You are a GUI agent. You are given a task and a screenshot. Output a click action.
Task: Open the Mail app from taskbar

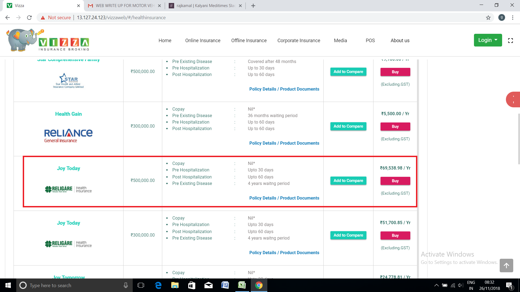(x=209, y=285)
